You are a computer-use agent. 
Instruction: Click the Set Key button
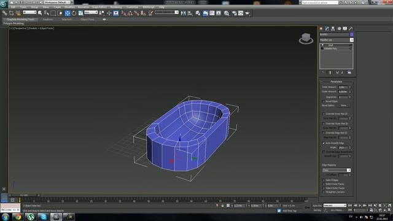(x=317, y=210)
